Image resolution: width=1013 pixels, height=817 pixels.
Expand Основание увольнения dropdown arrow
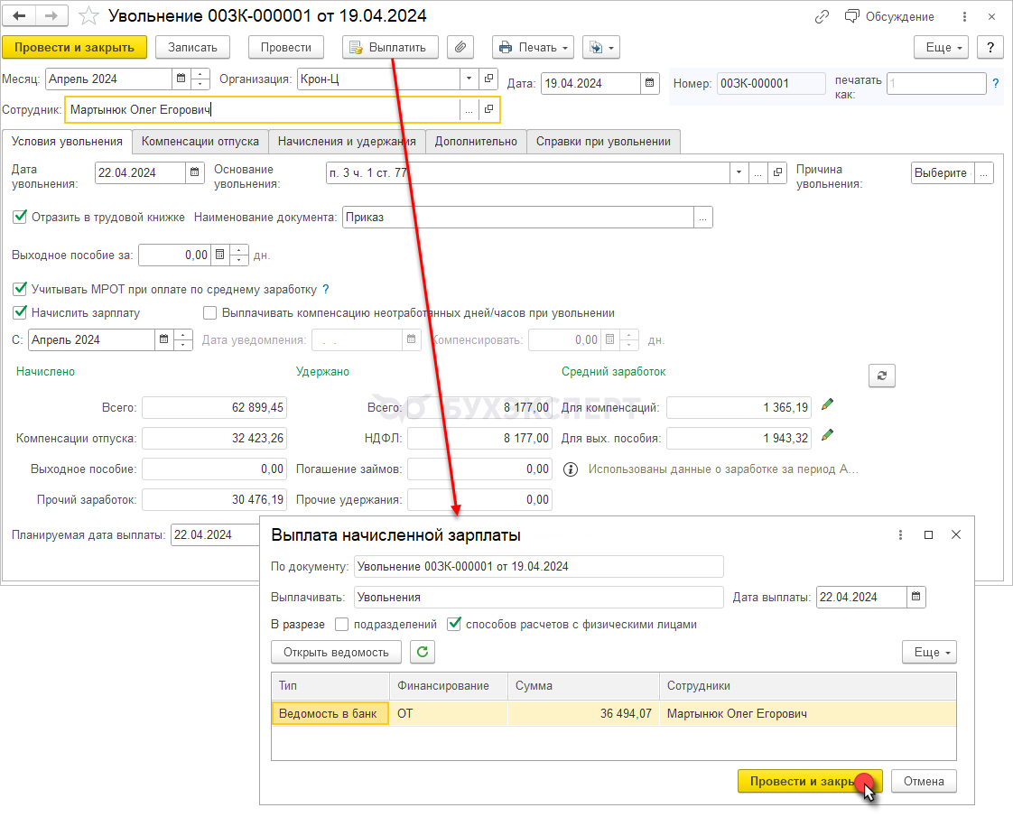[739, 172]
